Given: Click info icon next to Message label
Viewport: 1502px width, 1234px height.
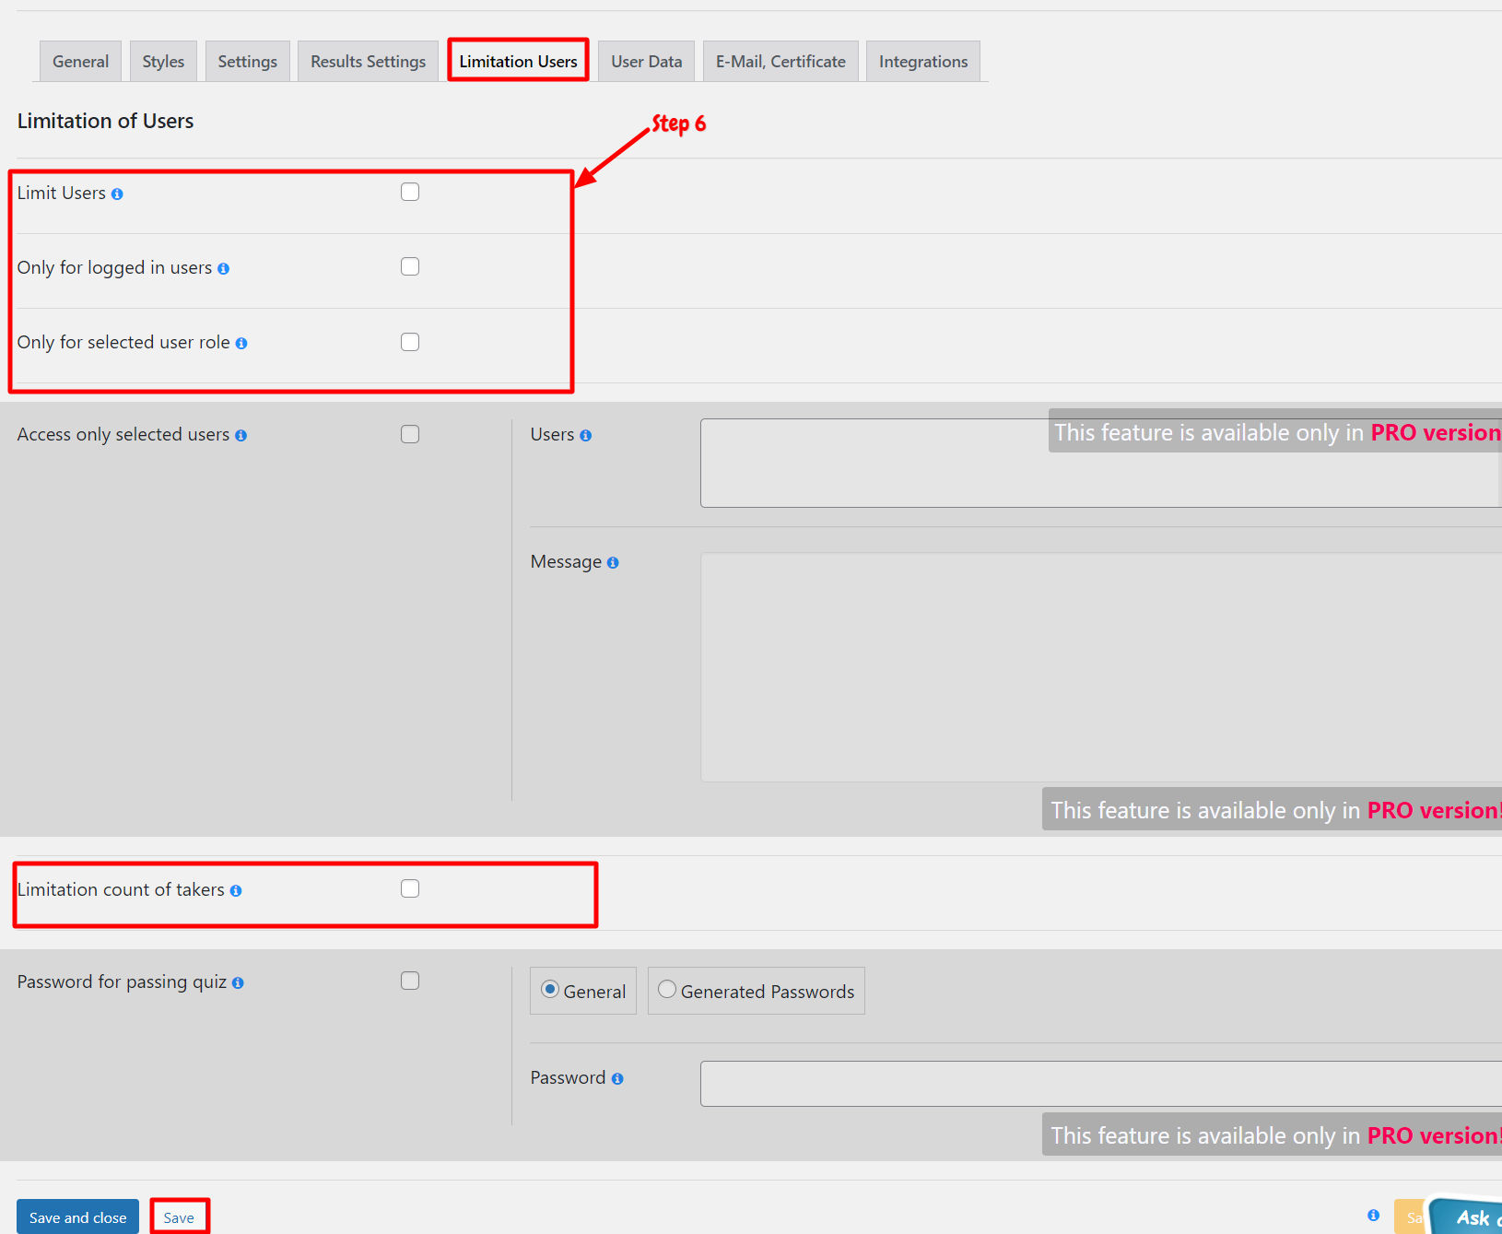Looking at the screenshot, I should 613,563.
